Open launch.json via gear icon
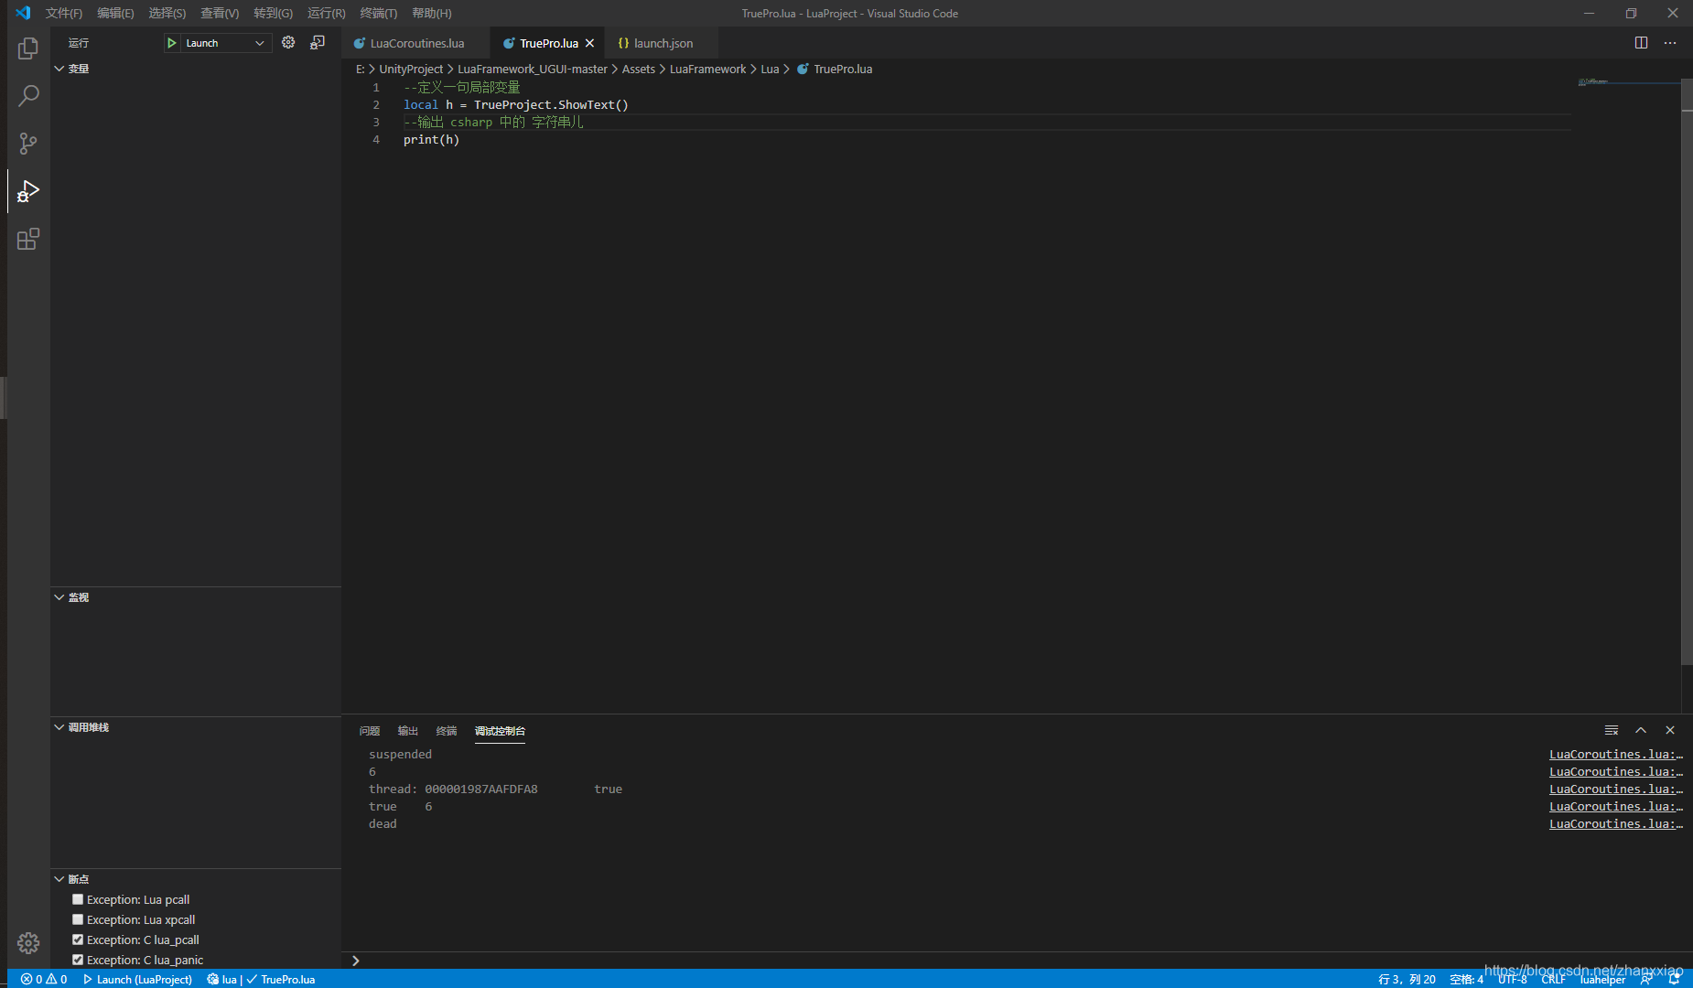The width and height of the screenshot is (1693, 988). tap(288, 43)
